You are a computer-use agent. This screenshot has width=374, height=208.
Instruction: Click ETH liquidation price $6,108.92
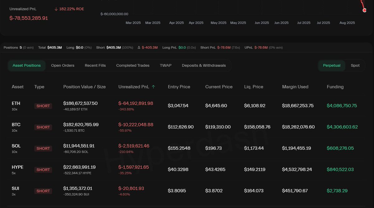point(255,106)
